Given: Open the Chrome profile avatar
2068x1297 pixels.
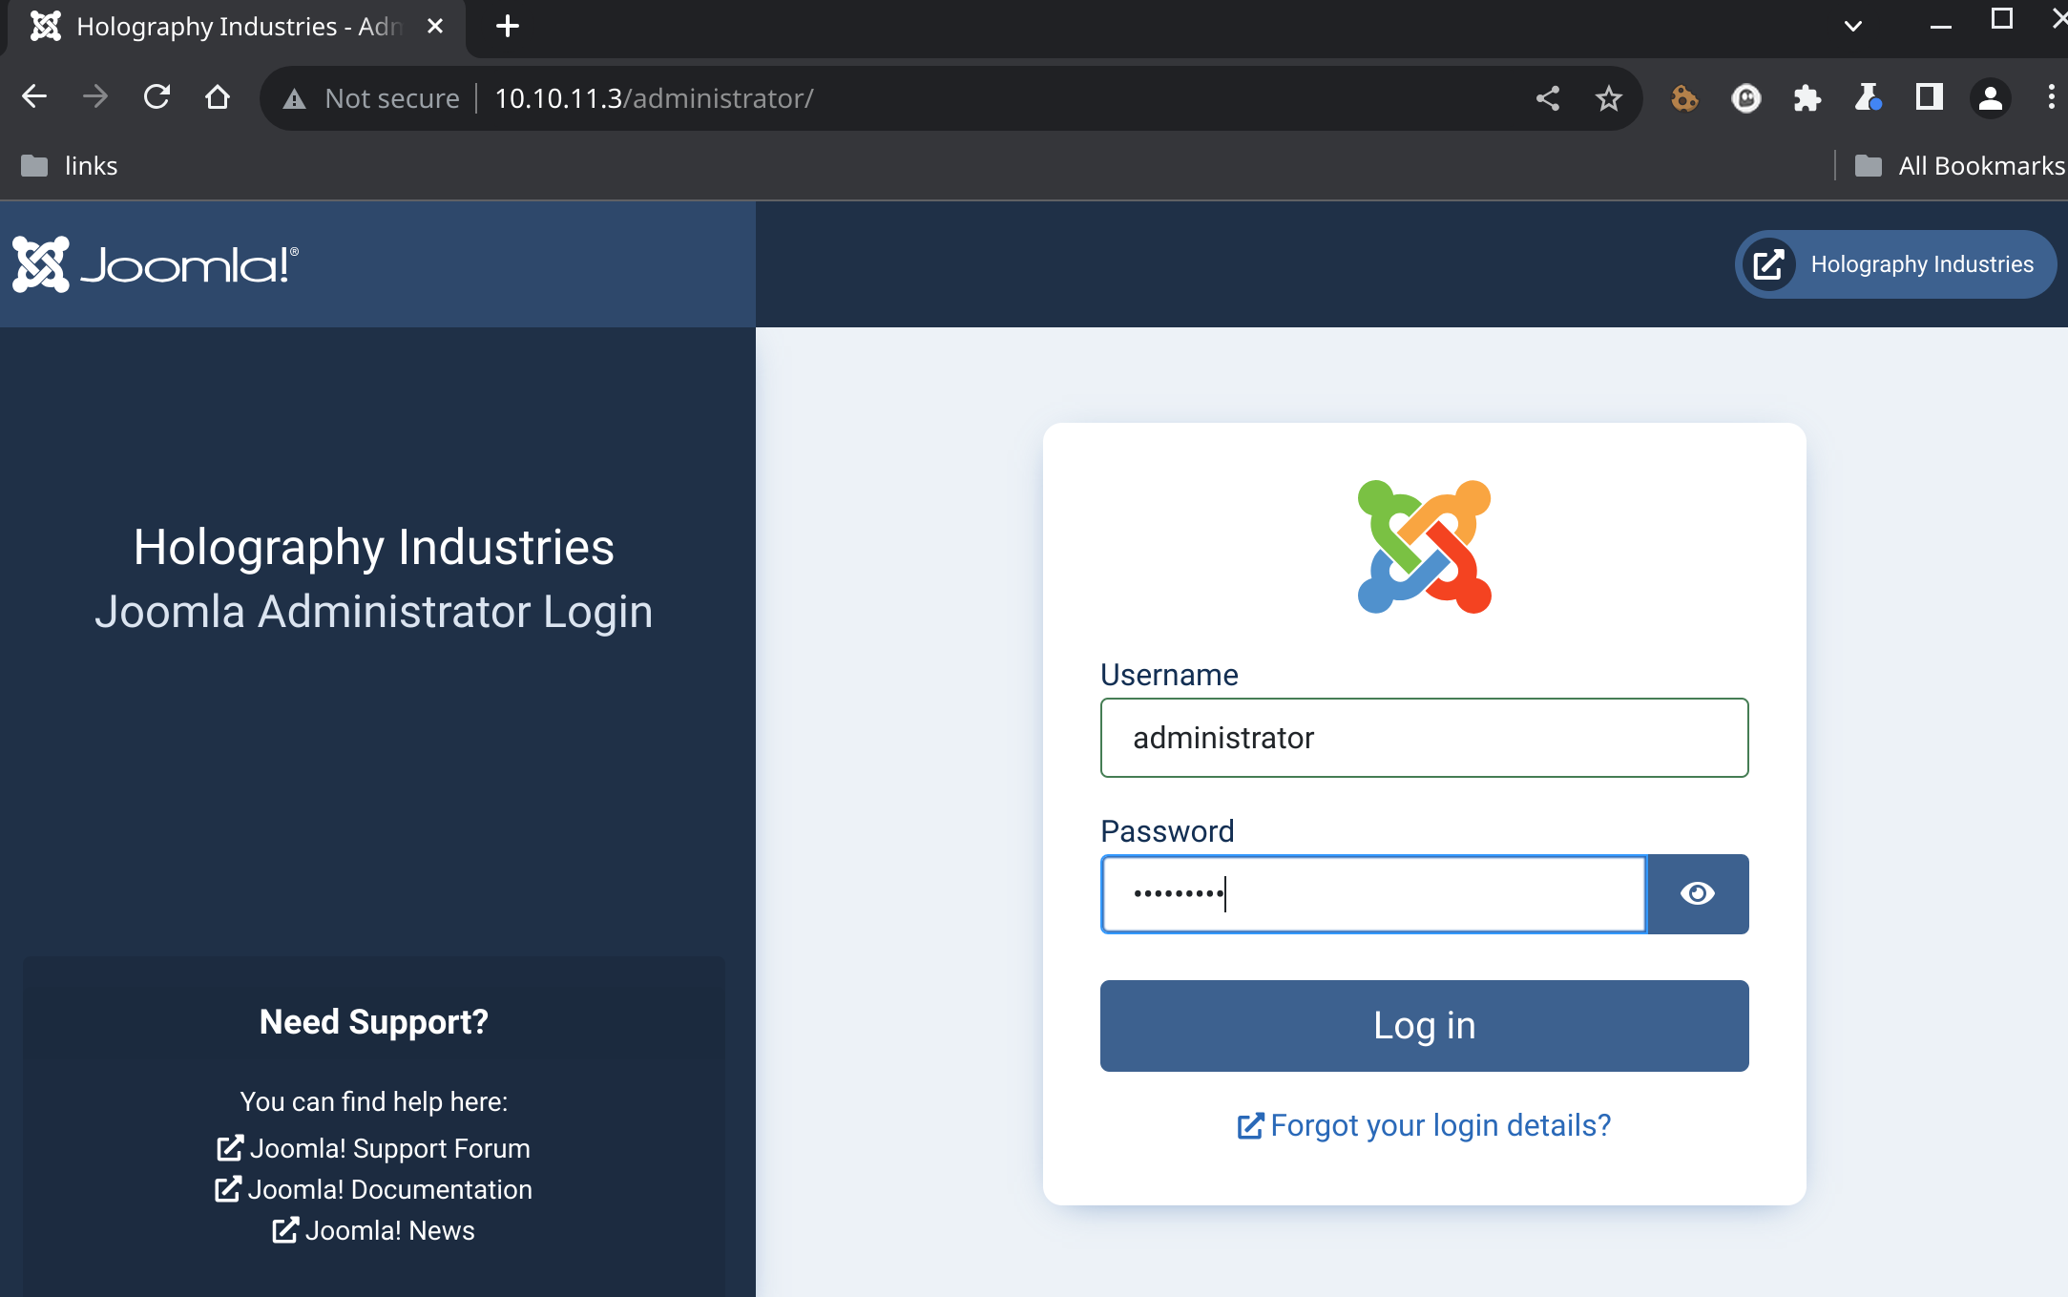Looking at the screenshot, I should coord(1990,97).
